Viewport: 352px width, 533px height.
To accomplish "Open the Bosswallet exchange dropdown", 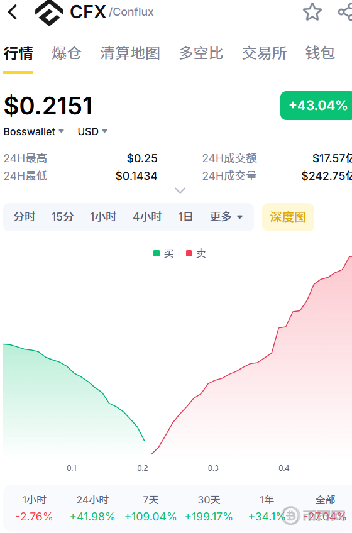I will click(x=34, y=131).
